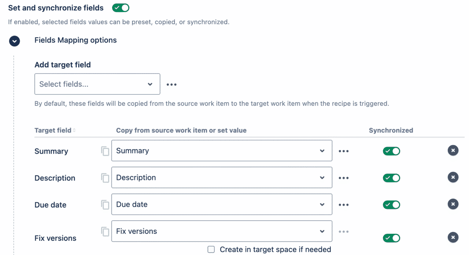Toggle the Set and synchronize fields switch

121,8
